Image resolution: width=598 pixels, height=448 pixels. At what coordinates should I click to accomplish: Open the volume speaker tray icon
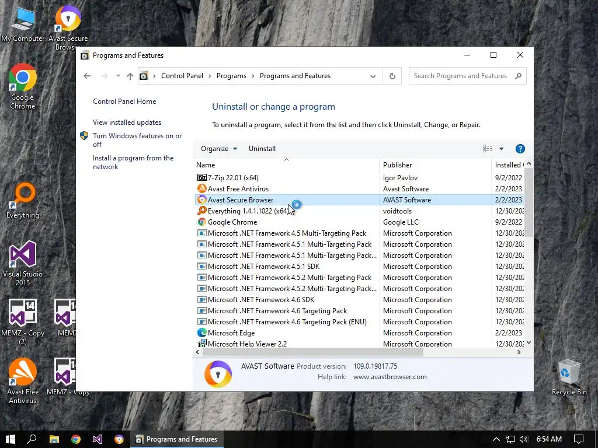(524, 439)
